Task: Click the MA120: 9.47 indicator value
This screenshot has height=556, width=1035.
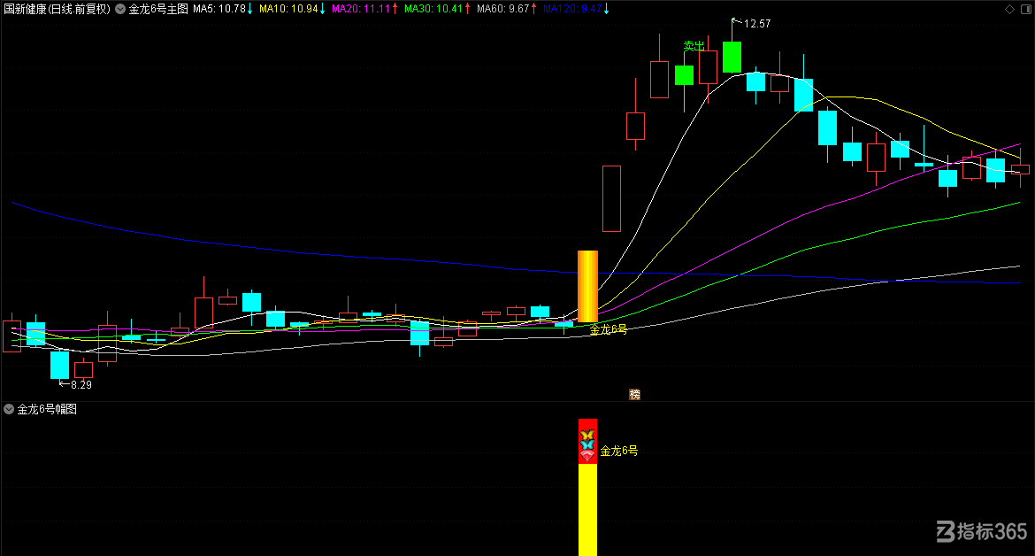Action: click(x=572, y=9)
